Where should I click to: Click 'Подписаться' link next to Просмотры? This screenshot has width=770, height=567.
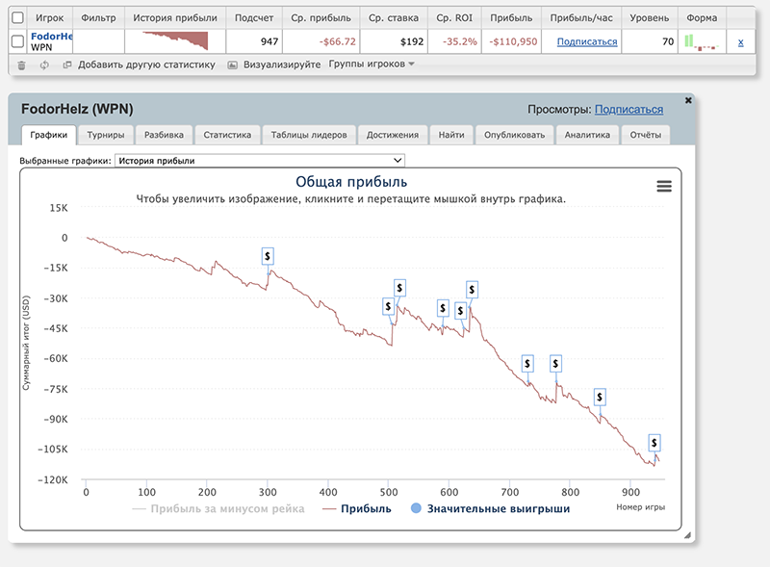pos(629,110)
